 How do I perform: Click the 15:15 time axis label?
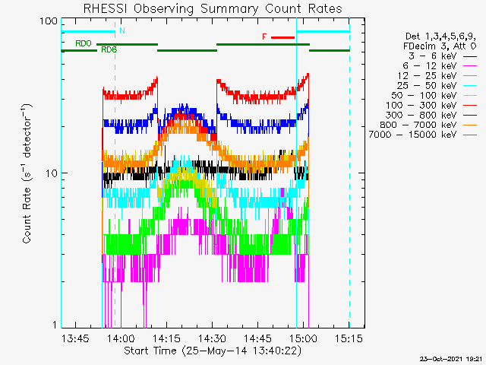coord(349,338)
